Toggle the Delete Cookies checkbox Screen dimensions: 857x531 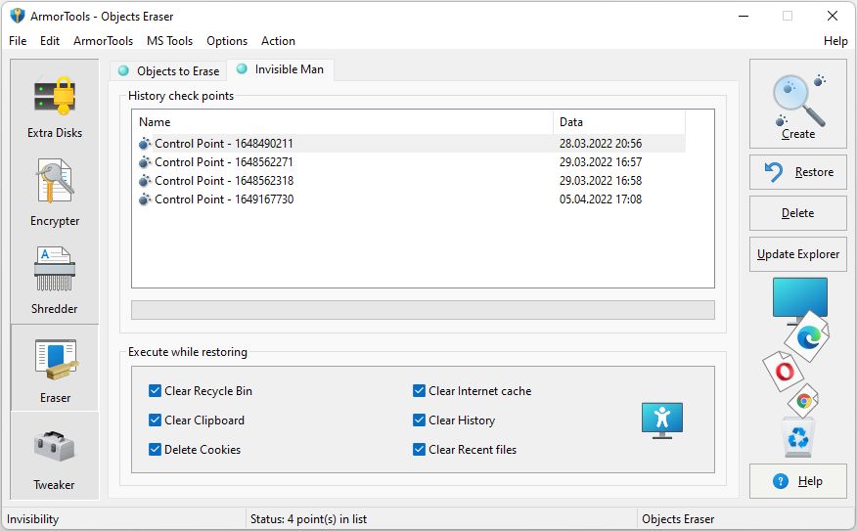pos(155,450)
